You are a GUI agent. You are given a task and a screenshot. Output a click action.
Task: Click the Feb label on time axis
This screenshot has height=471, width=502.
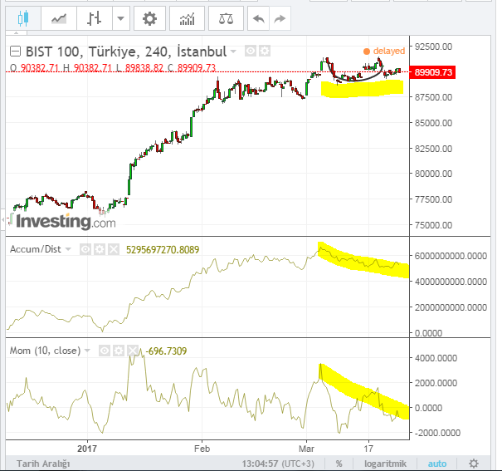tap(202, 449)
